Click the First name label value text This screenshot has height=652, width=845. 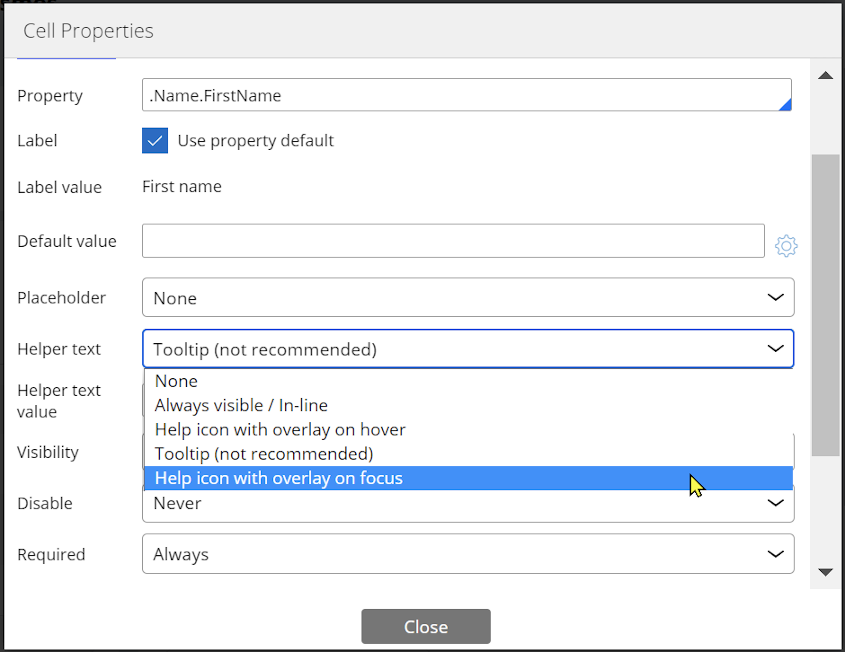pyautogui.click(x=182, y=187)
